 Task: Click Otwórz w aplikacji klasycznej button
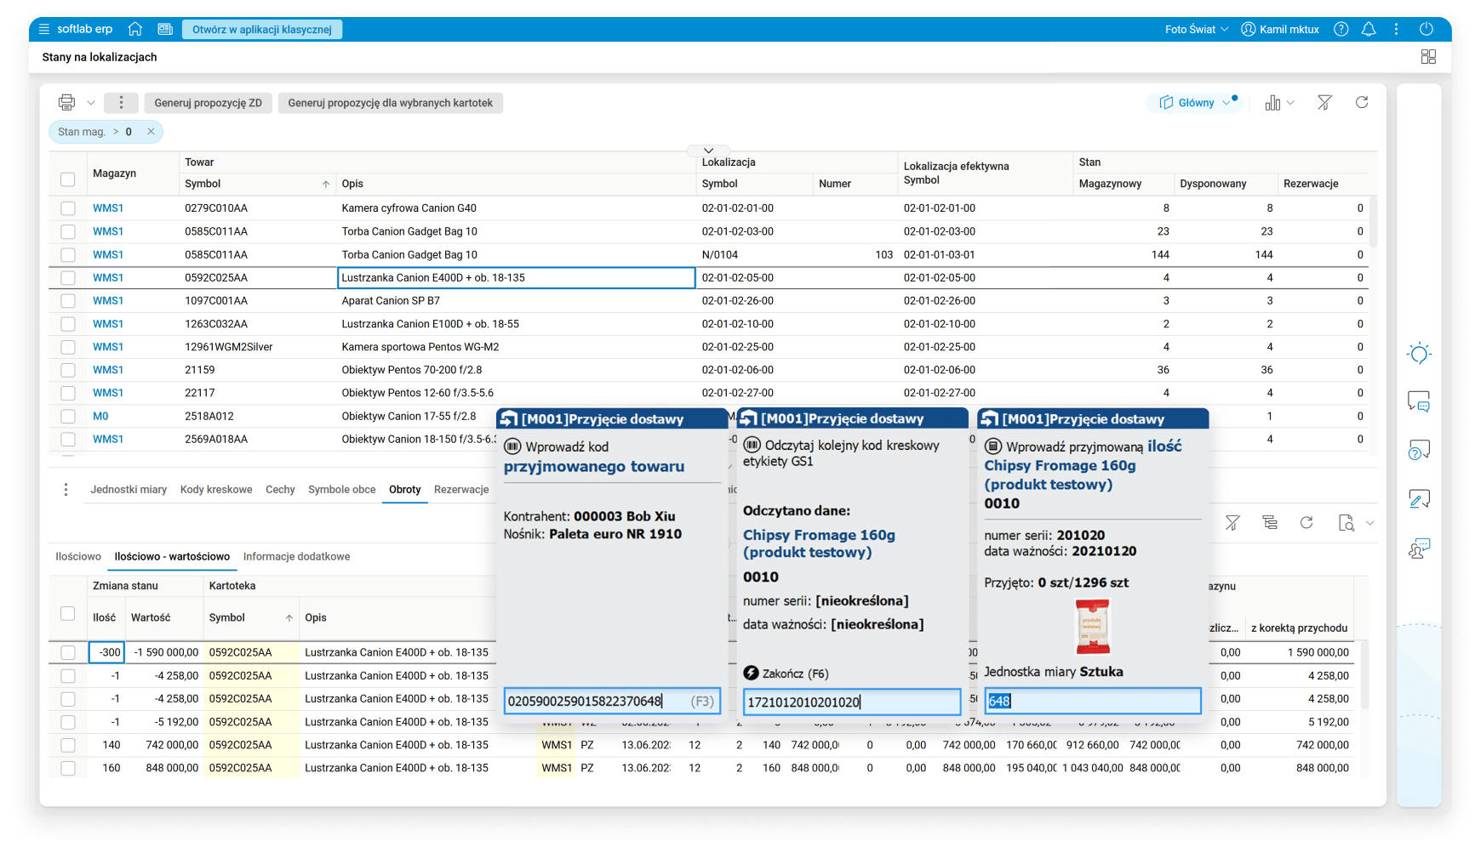click(x=261, y=29)
